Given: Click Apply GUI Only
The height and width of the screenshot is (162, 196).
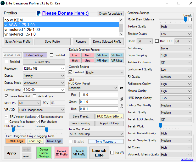Looking at the screenshot, I should click(109, 123).
